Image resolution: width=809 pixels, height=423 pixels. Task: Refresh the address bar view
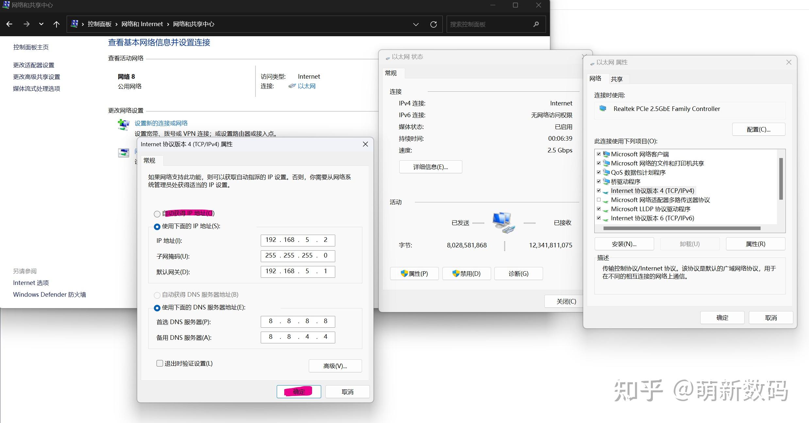tap(434, 24)
